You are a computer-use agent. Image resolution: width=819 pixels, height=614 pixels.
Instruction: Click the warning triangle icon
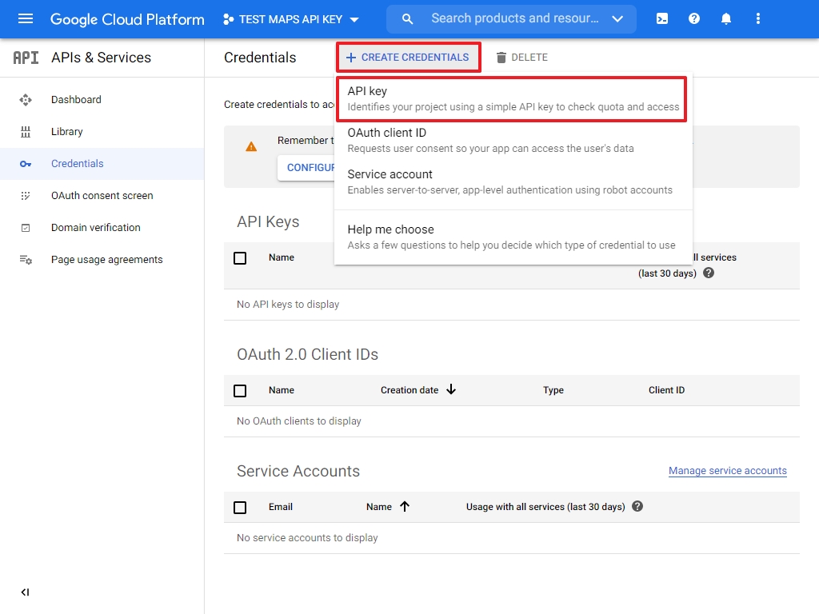[x=251, y=147]
